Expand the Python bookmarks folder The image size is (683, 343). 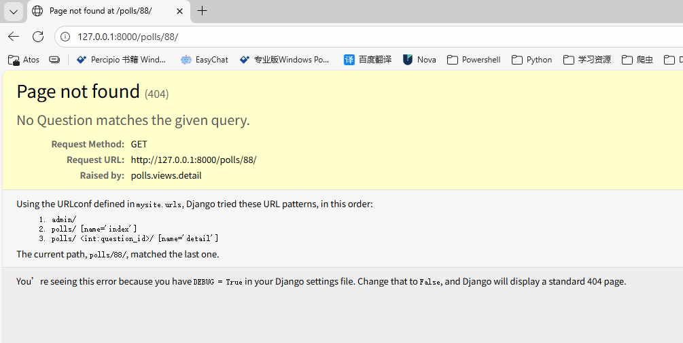(x=532, y=60)
